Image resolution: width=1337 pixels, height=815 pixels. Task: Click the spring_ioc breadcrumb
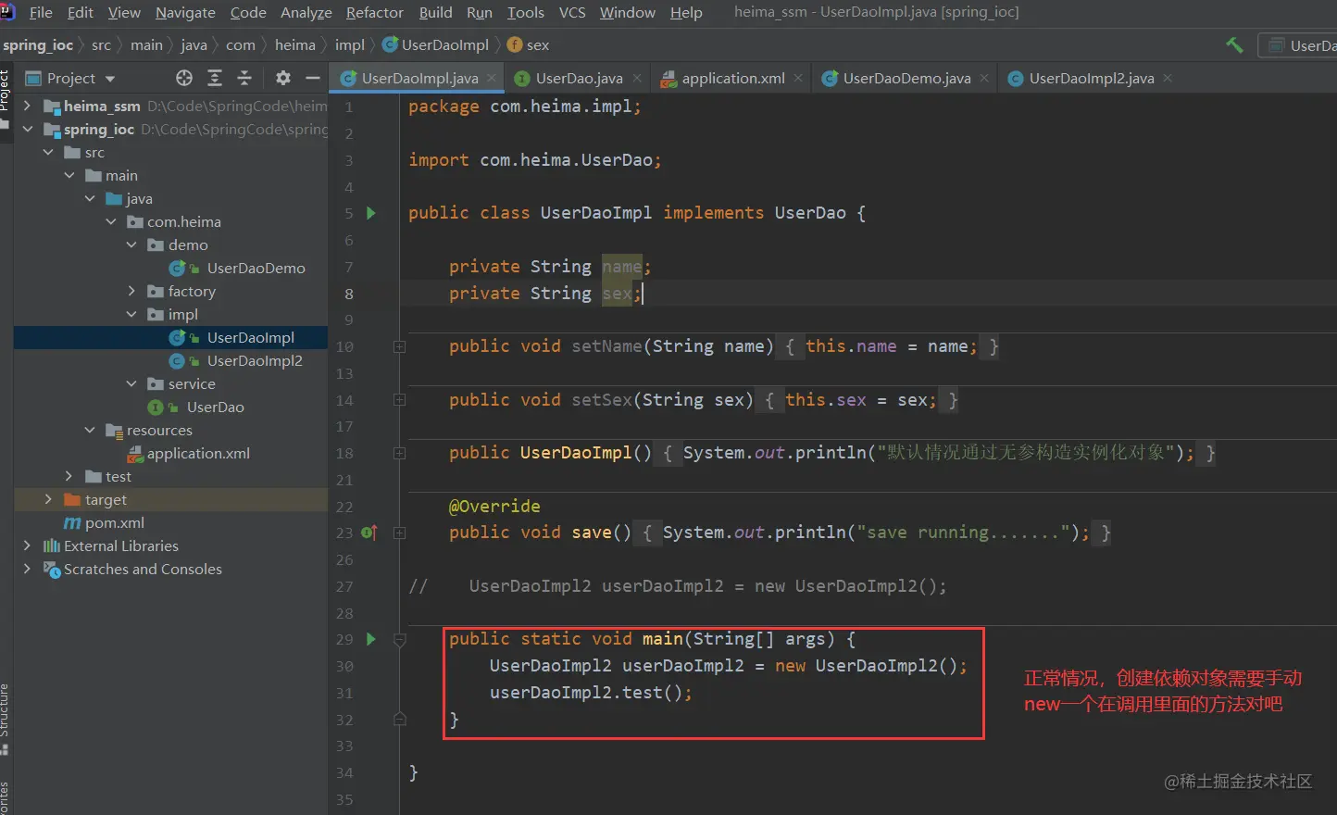pyautogui.click(x=38, y=44)
